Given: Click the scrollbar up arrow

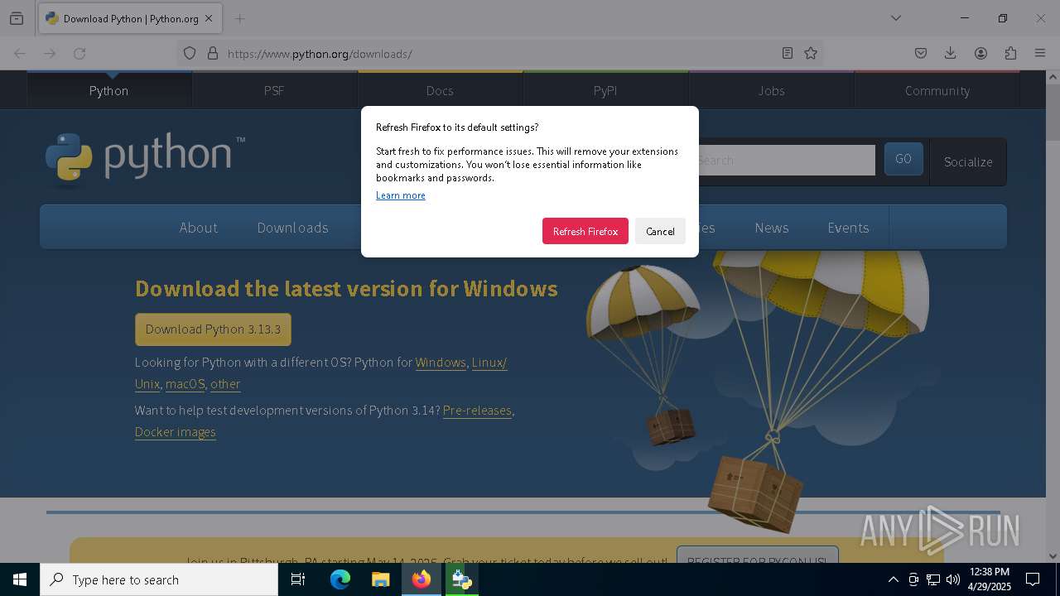Looking at the screenshot, I should [1053, 77].
